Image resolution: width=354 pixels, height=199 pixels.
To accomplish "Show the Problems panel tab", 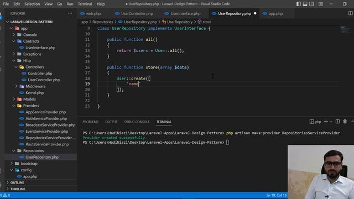I will coord(90,122).
